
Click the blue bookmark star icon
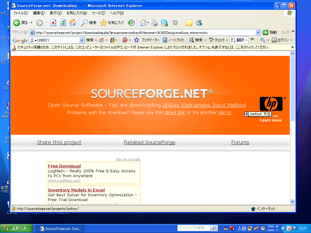136,40
